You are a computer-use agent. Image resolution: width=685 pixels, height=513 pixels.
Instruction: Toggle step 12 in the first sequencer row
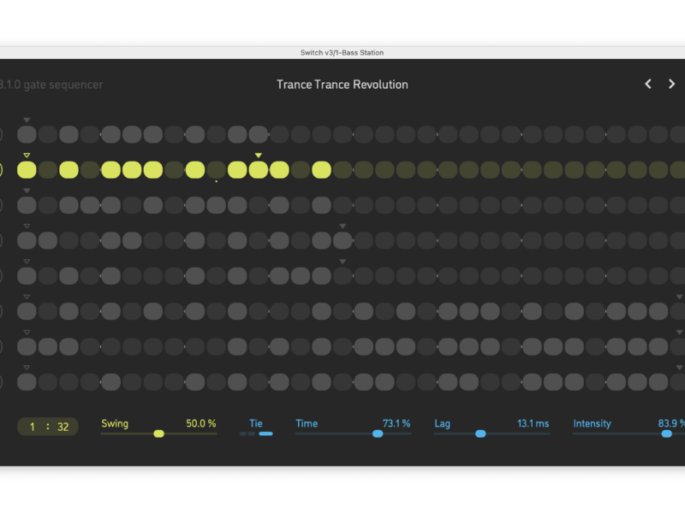tap(259, 134)
